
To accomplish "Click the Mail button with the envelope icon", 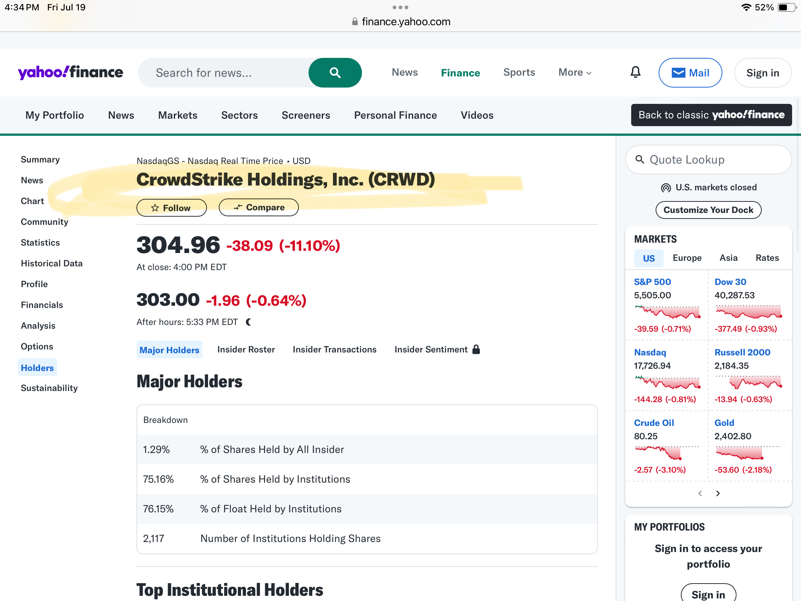I will pos(690,73).
